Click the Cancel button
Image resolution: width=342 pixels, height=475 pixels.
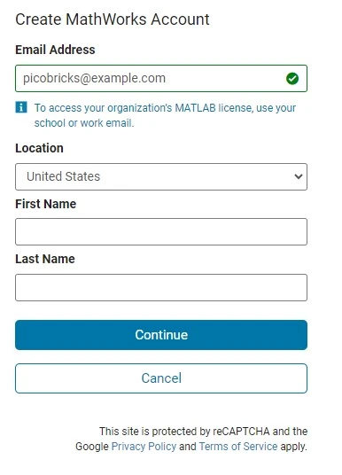click(x=161, y=378)
